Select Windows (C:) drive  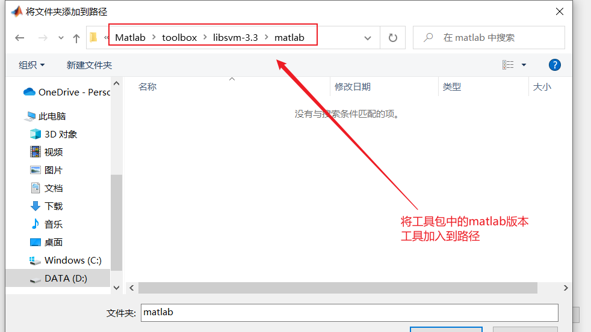(65, 260)
